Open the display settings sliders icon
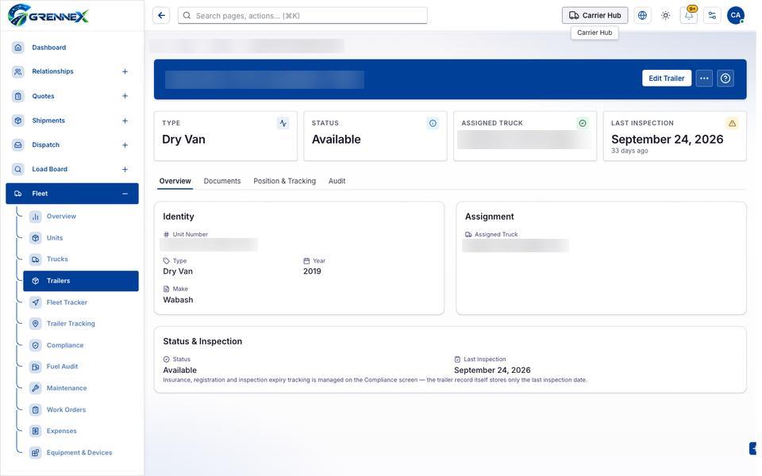Screen dimensions: 762x476 713,16
